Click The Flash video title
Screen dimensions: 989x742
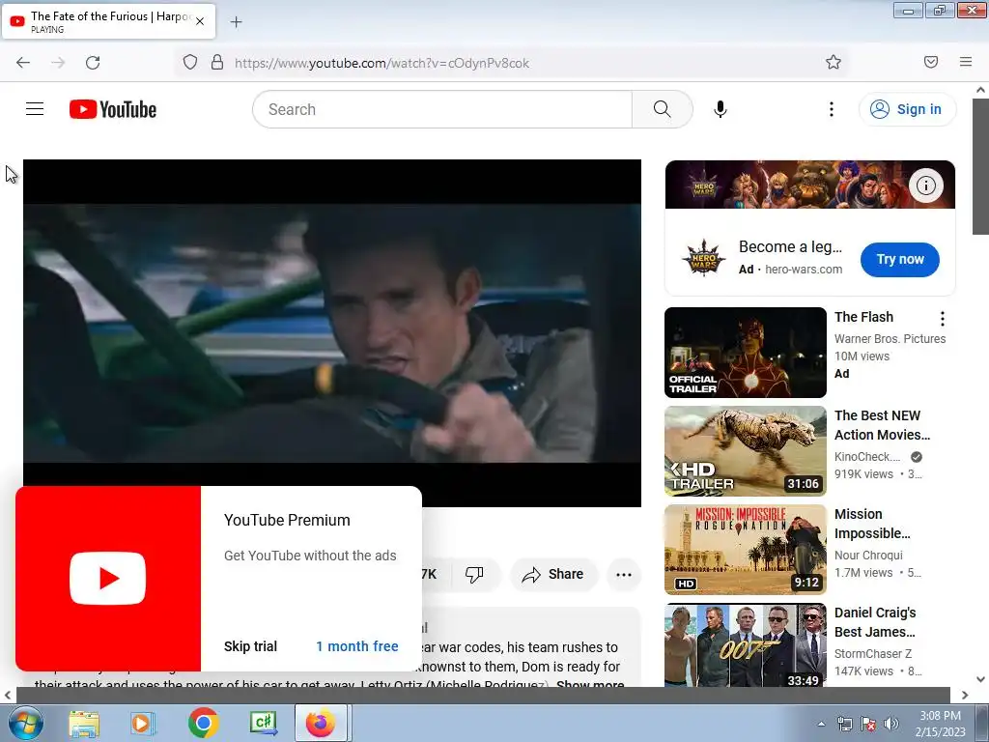pyautogui.click(x=863, y=317)
